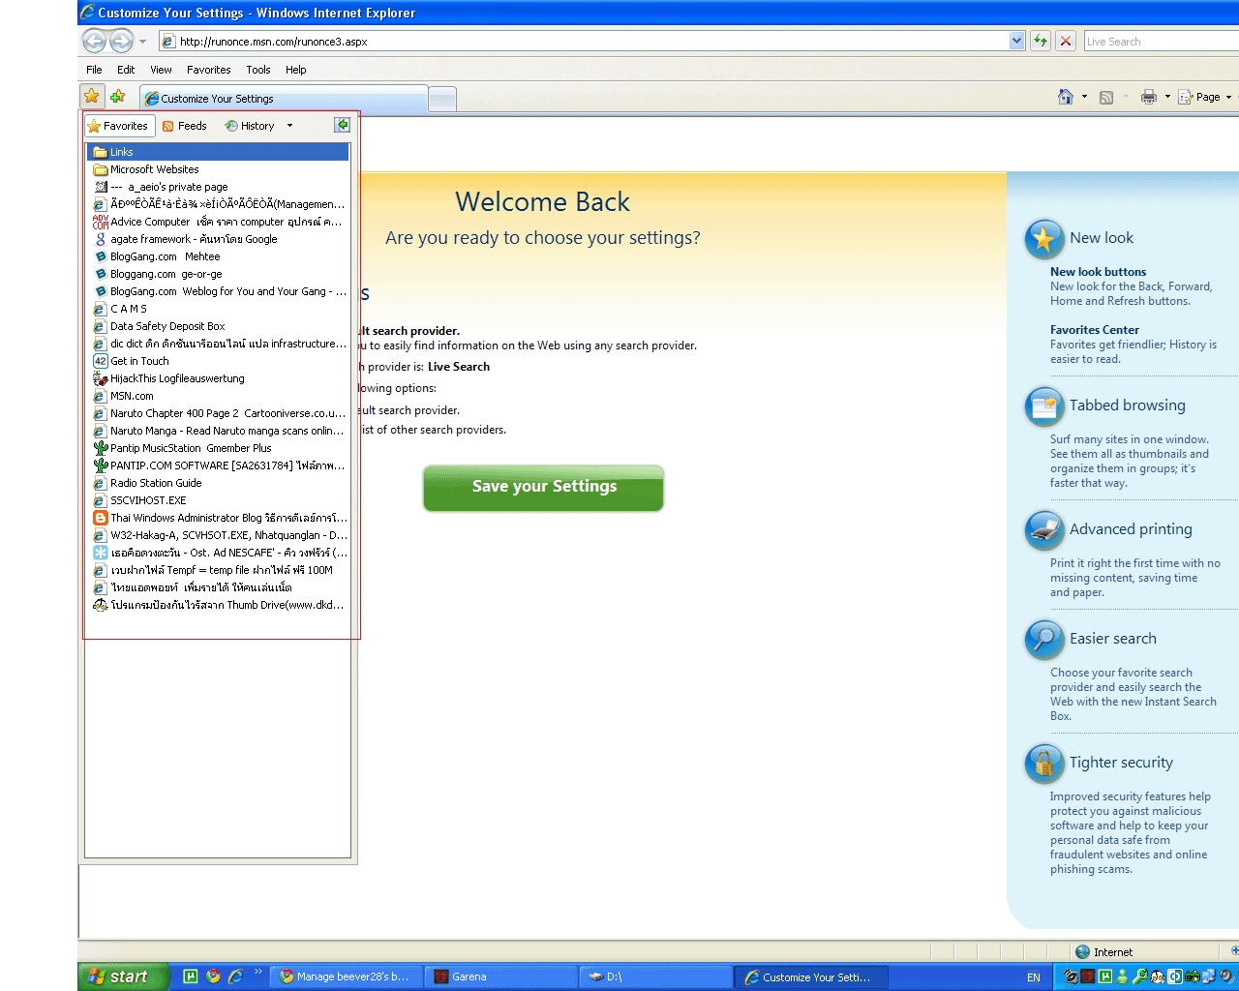Switch to the History panel tab
This screenshot has height=991, width=1239.
coord(250,126)
